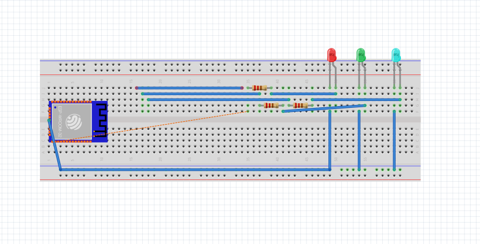
Task: Click the Espressif logo on the module
Action: point(74,122)
